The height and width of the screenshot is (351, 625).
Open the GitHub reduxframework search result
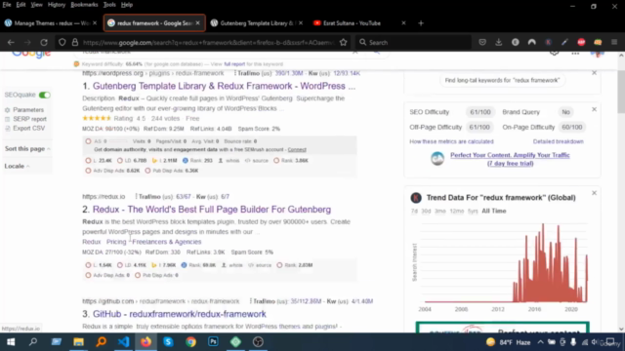[x=180, y=314]
